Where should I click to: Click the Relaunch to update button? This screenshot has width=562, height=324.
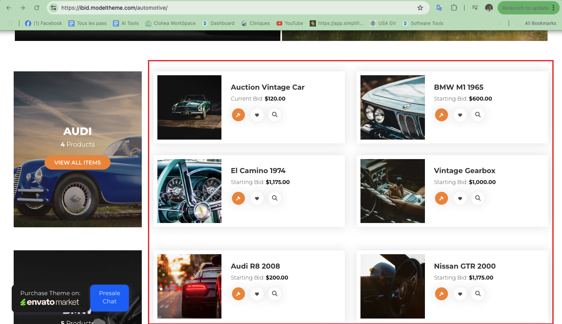pyautogui.click(x=529, y=8)
